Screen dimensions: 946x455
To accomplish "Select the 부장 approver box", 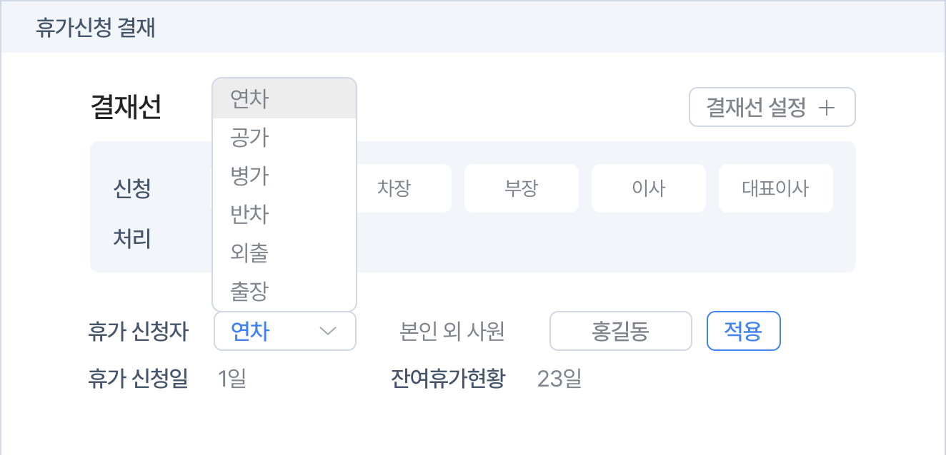I will [521, 188].
